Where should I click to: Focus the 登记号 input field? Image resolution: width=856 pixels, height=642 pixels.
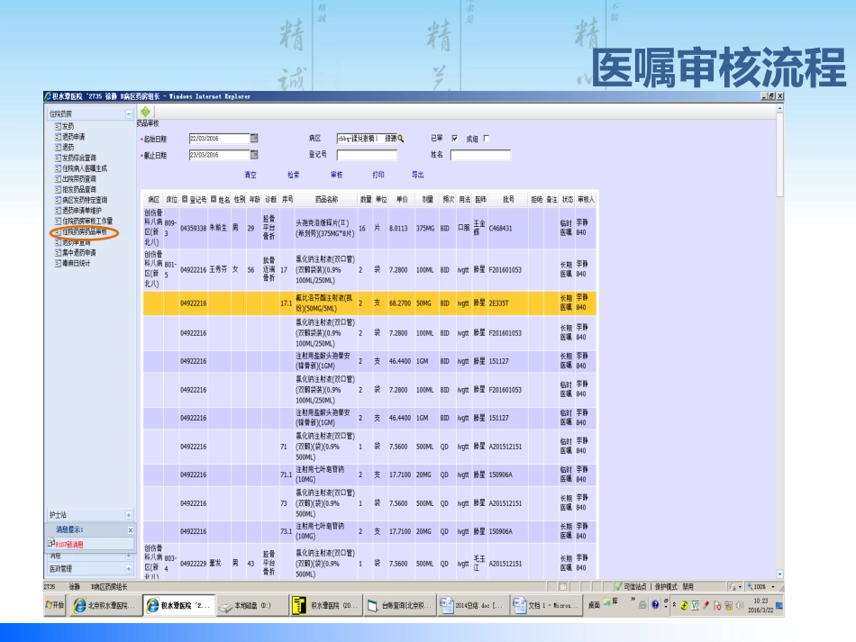(367, 155)
